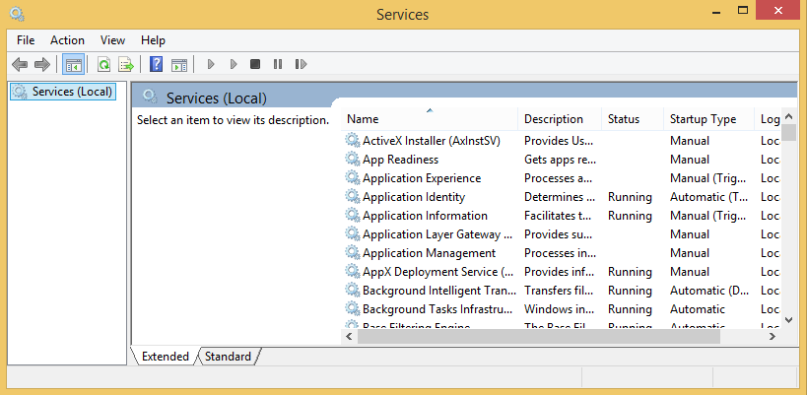Switch to the Standard tab
The width and height of the screenshot is (807, 395).
click(228, 357)
